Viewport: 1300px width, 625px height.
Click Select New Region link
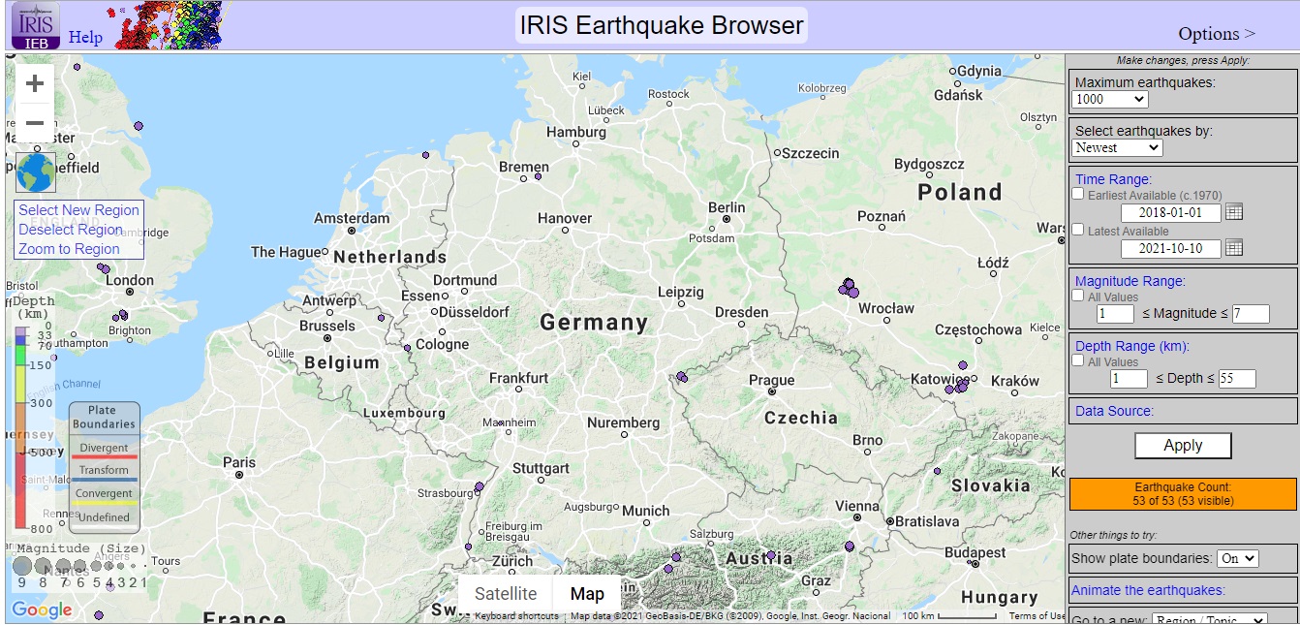(79, 210)
